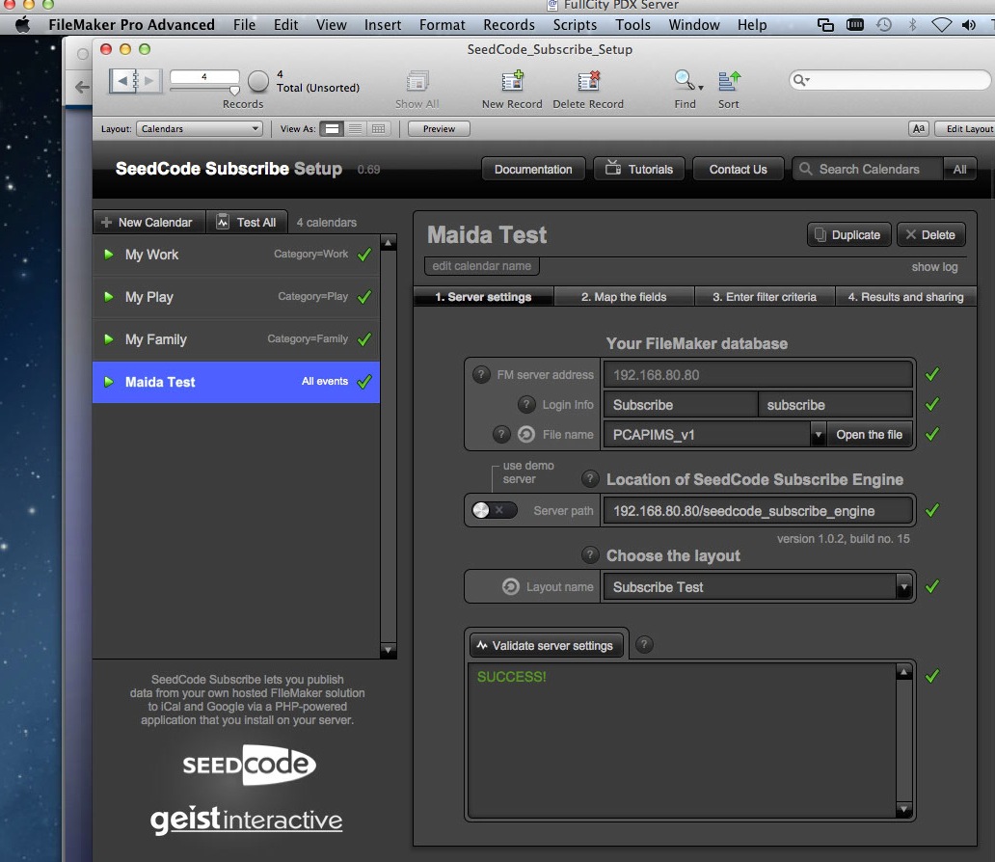Click the New Record icon
Screen dimensions: 995x862
pos(512,81)
